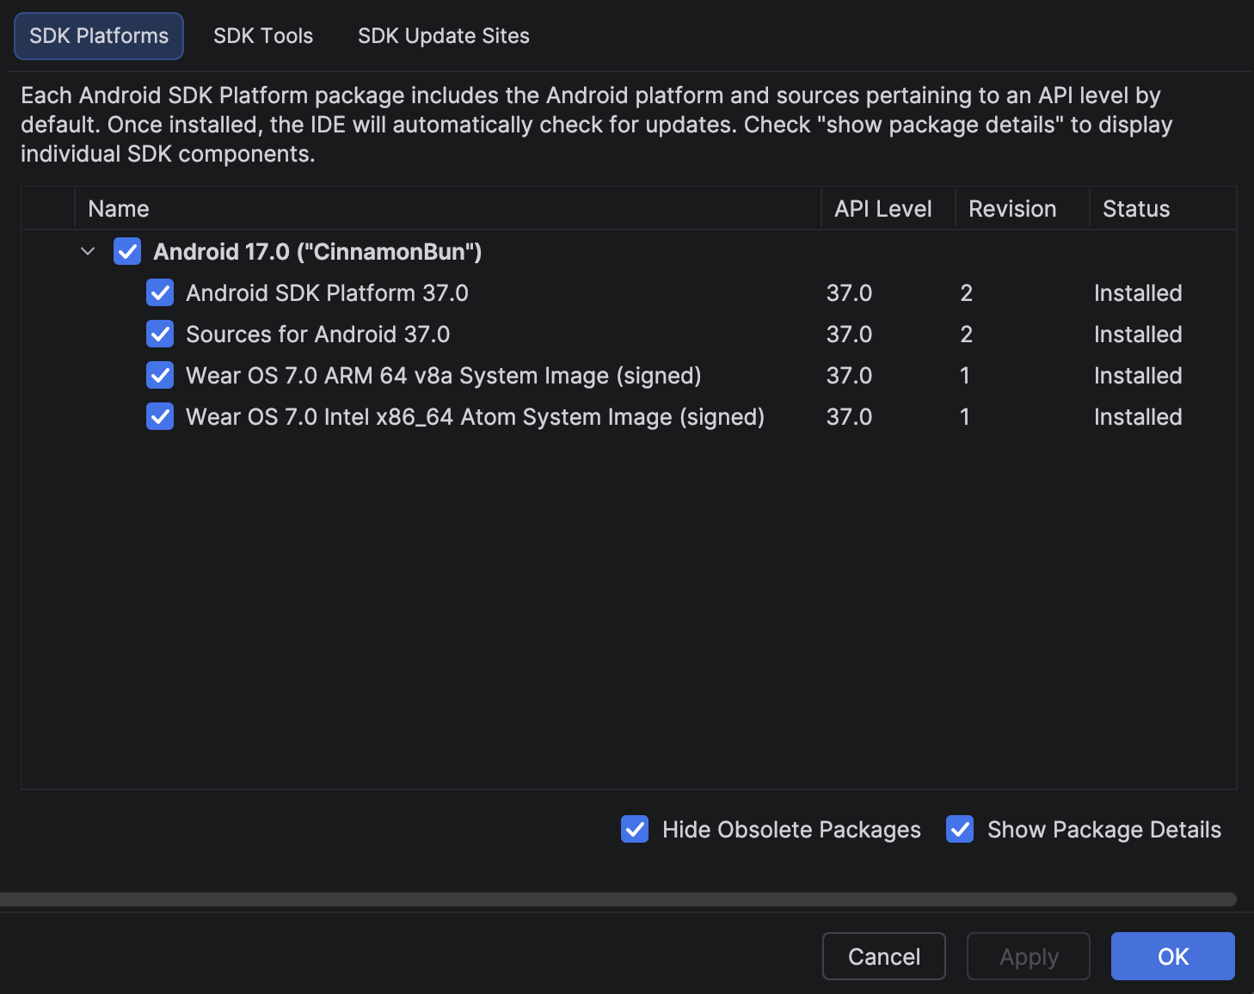1254x994 pixels.
Task: Click Installed status of Sources for Android 37.0
Action: click(x=1138, y=334)
